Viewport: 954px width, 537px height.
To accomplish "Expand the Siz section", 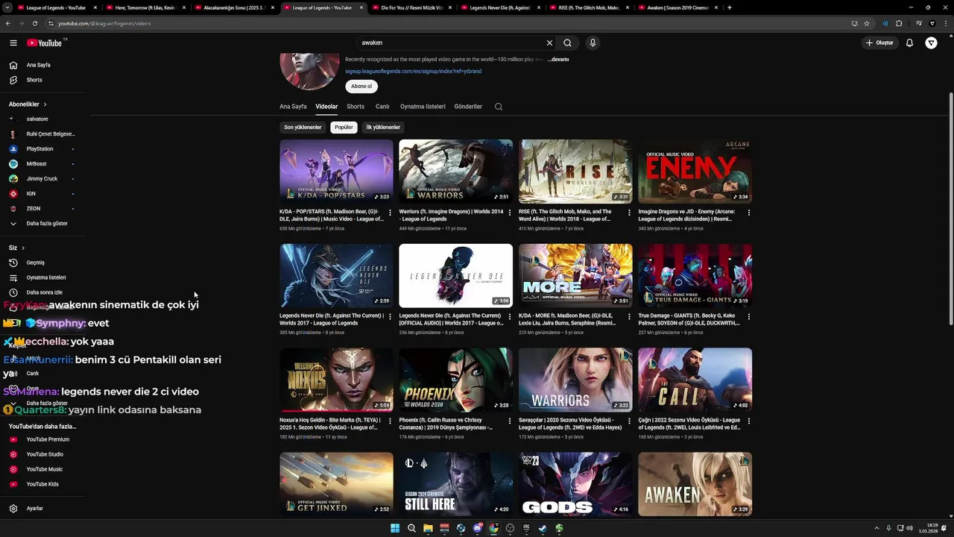I will 16,248.
